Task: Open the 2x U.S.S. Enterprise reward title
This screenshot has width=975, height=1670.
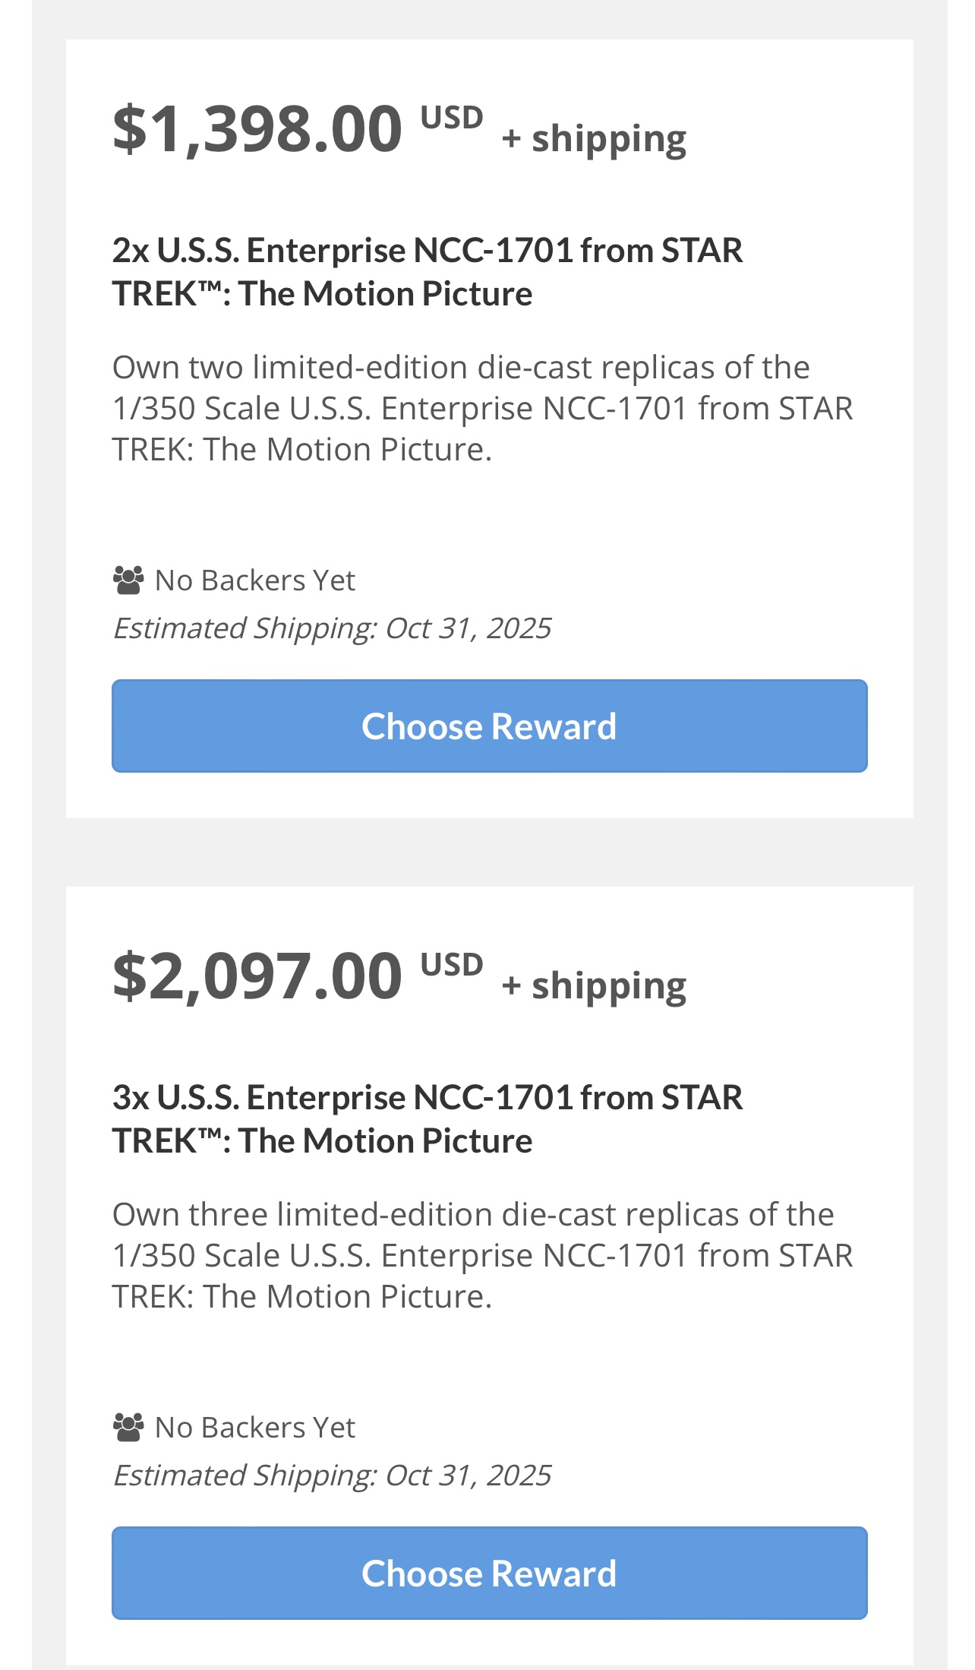Action: click(428, 272)
